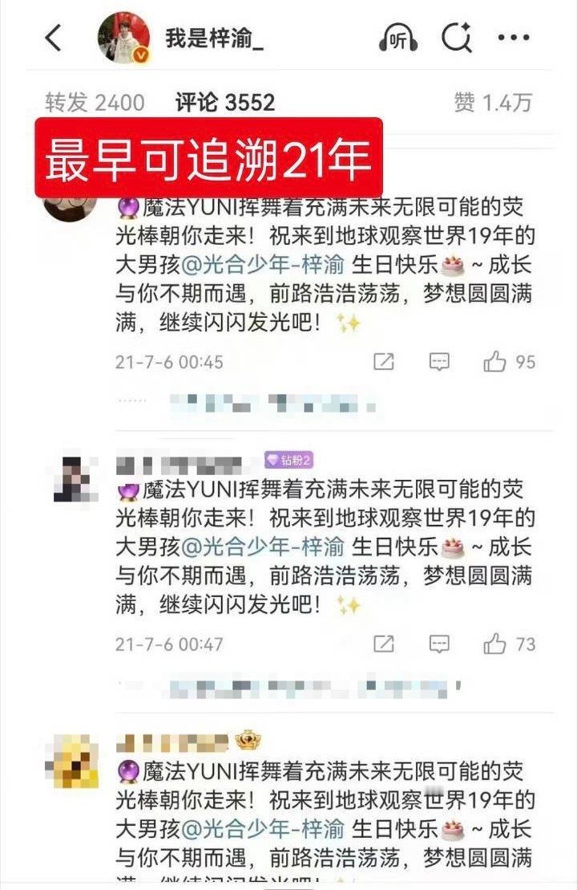
Task: Select the 评论 3552 tab
Action: 225,103
